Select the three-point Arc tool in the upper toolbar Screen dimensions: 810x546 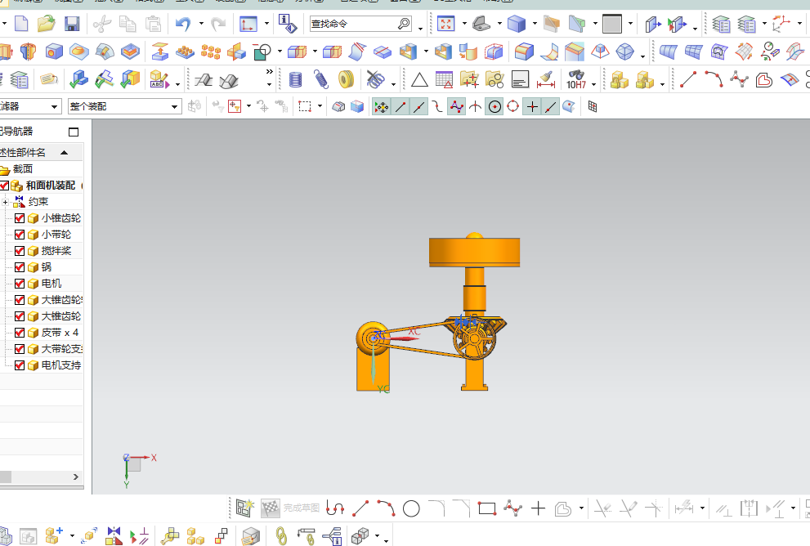(714, 79)
